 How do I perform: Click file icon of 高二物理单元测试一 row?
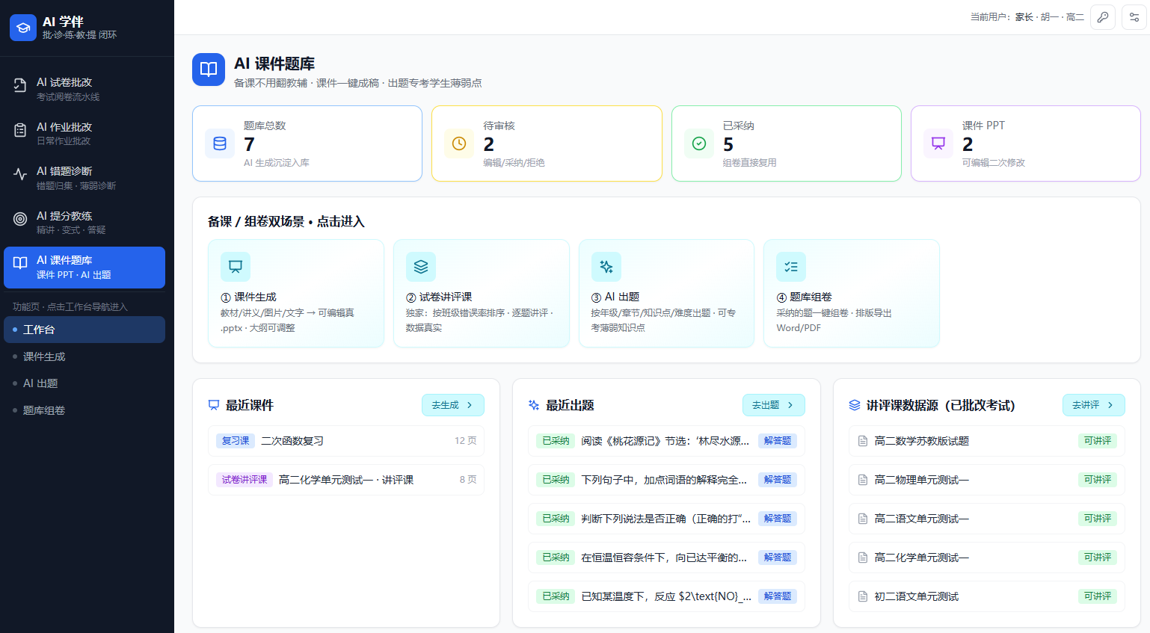[863, 480]
